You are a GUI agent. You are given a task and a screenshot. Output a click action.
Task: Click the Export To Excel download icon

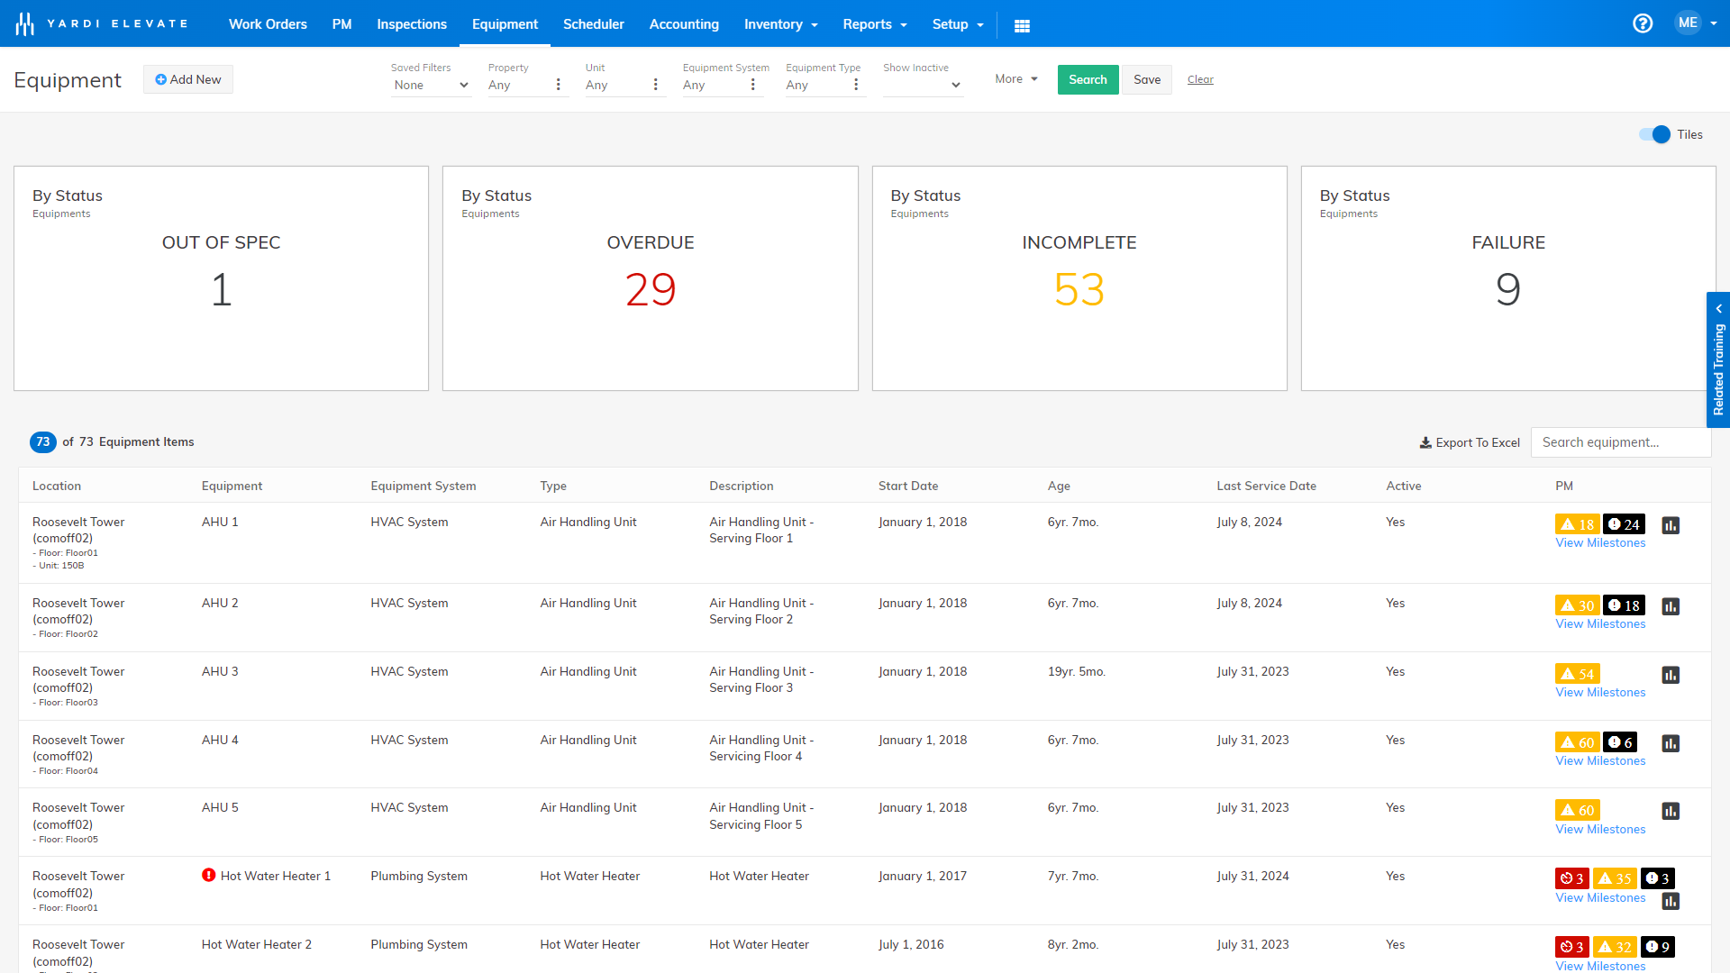point(1425,442)
